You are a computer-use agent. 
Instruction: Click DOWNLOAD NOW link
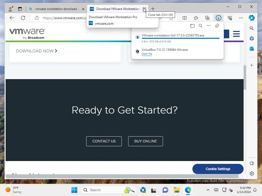(37, 51)
